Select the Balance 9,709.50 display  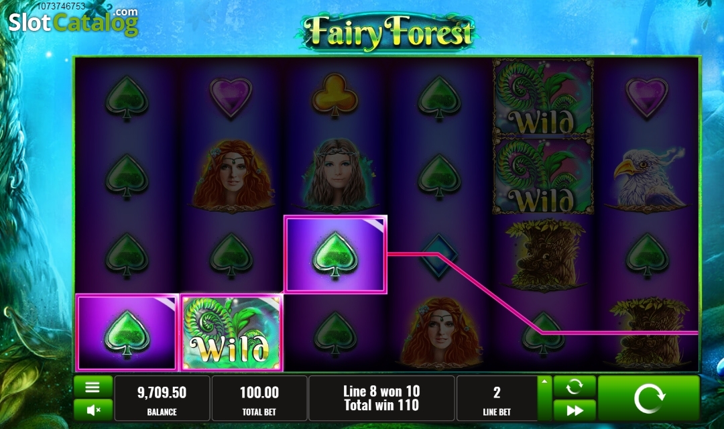162,398
